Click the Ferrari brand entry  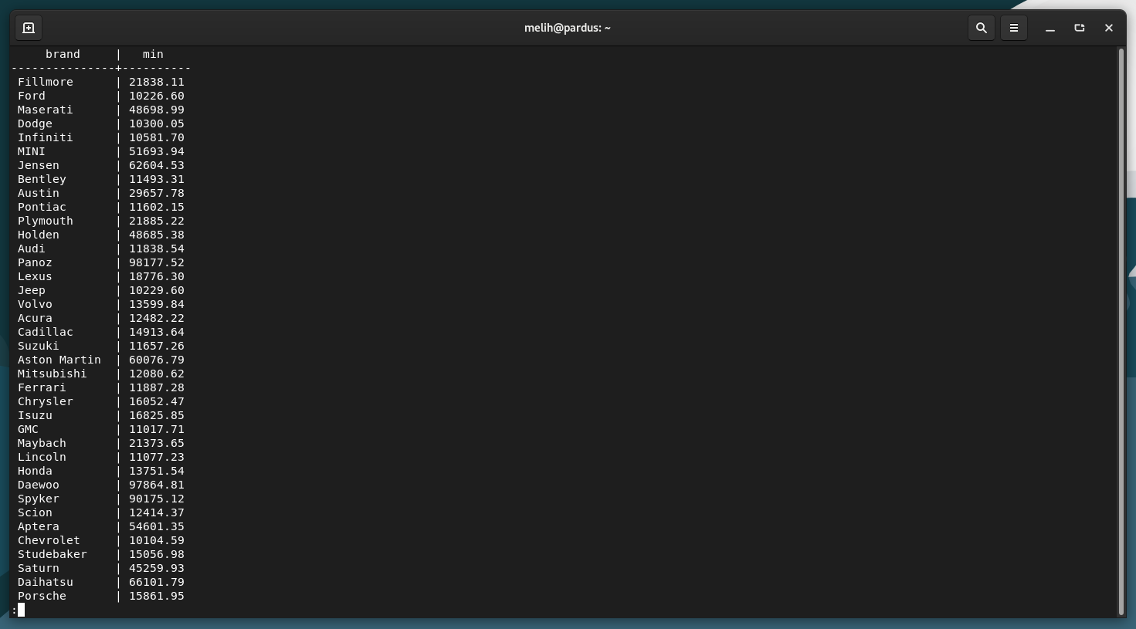click(42, 387)
